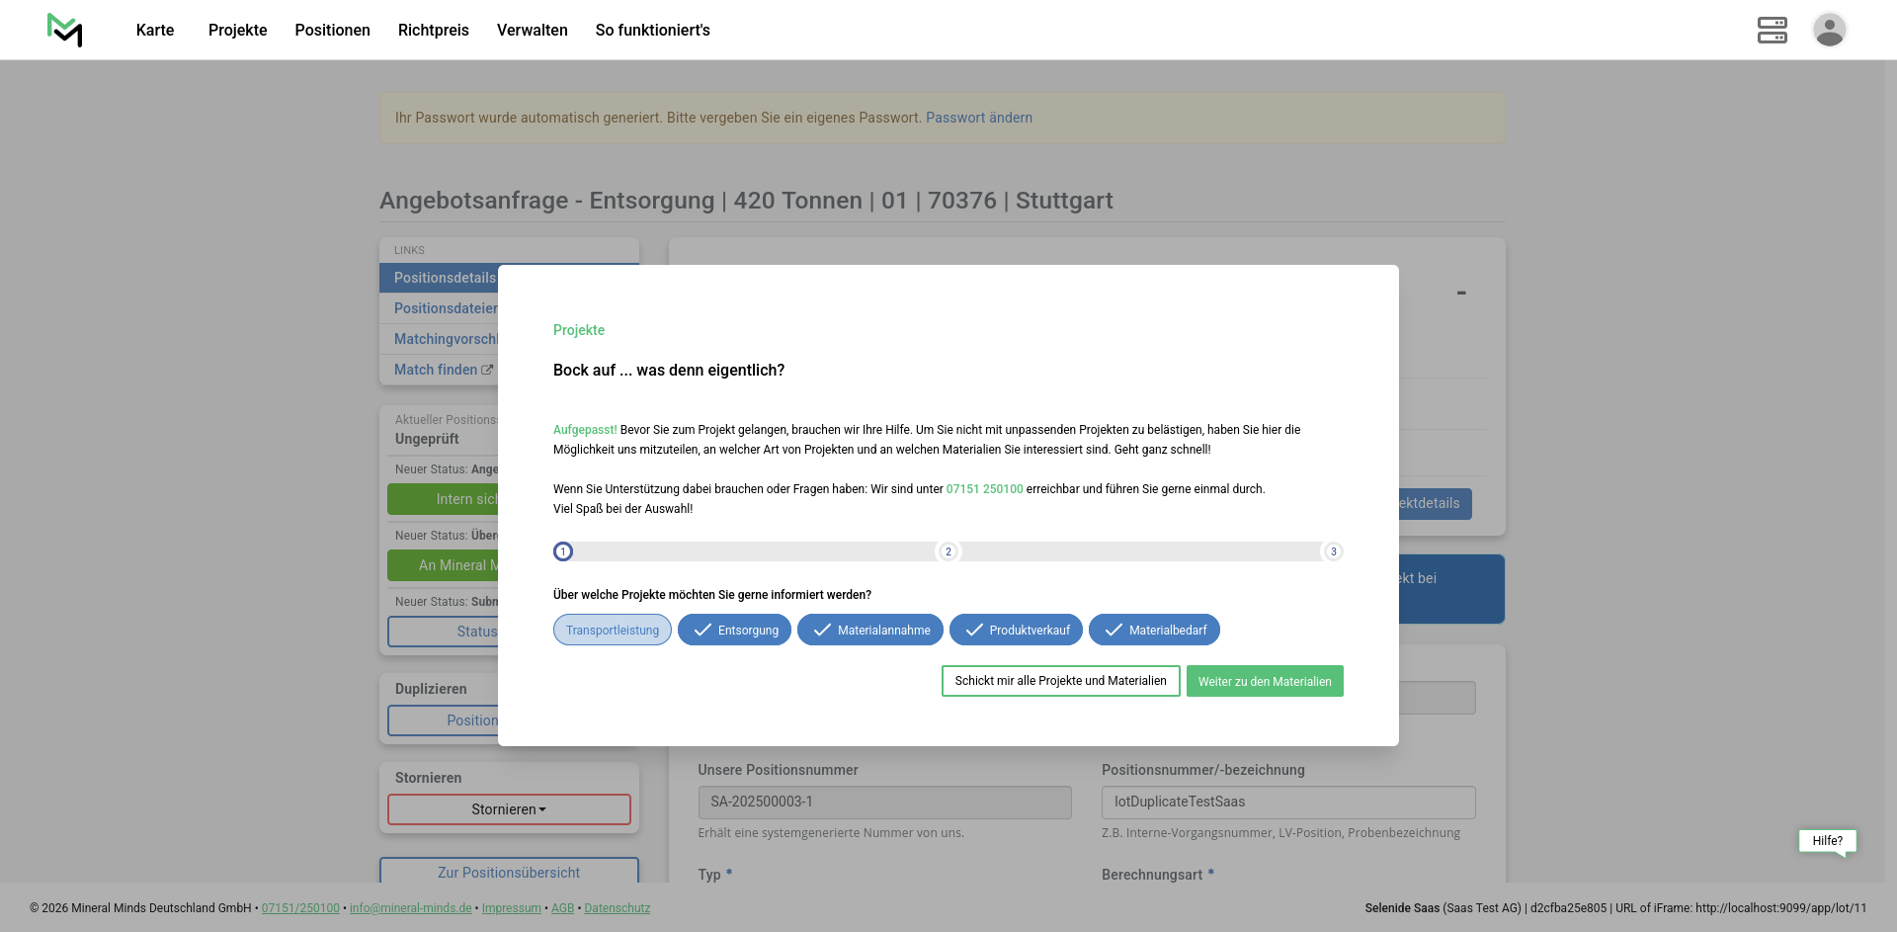1897x932 pixels.
Task: Go to the Richtpreis menu item
Action: (x=433, y=30)
